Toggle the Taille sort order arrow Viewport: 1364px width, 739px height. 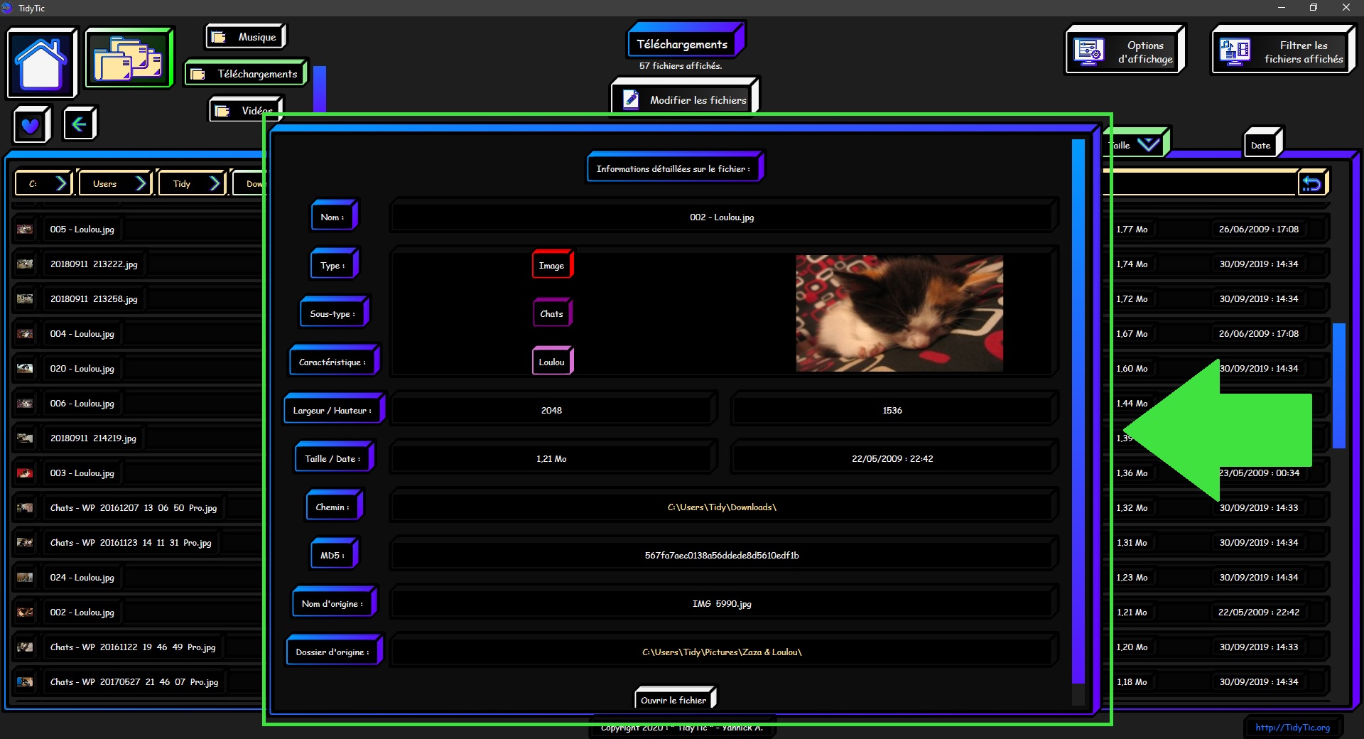point(1148,145)
